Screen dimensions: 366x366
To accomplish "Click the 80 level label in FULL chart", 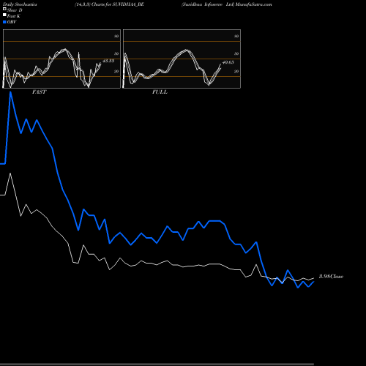I will (236, 36).
